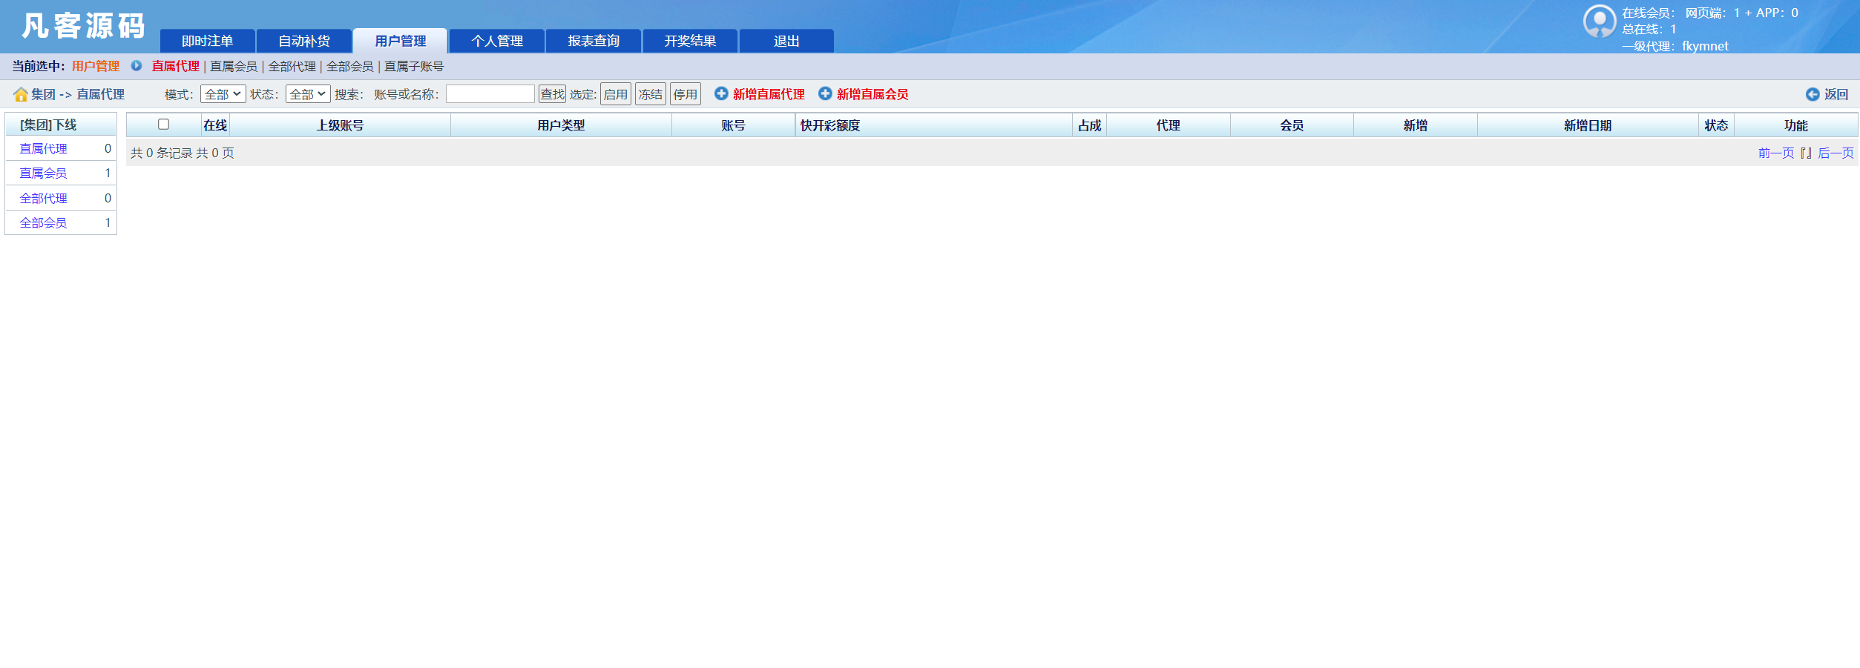This screenshot has width=1860, height=668.
Task: Toggle the select-all checkbox in the table header
Action: [165, 125]
